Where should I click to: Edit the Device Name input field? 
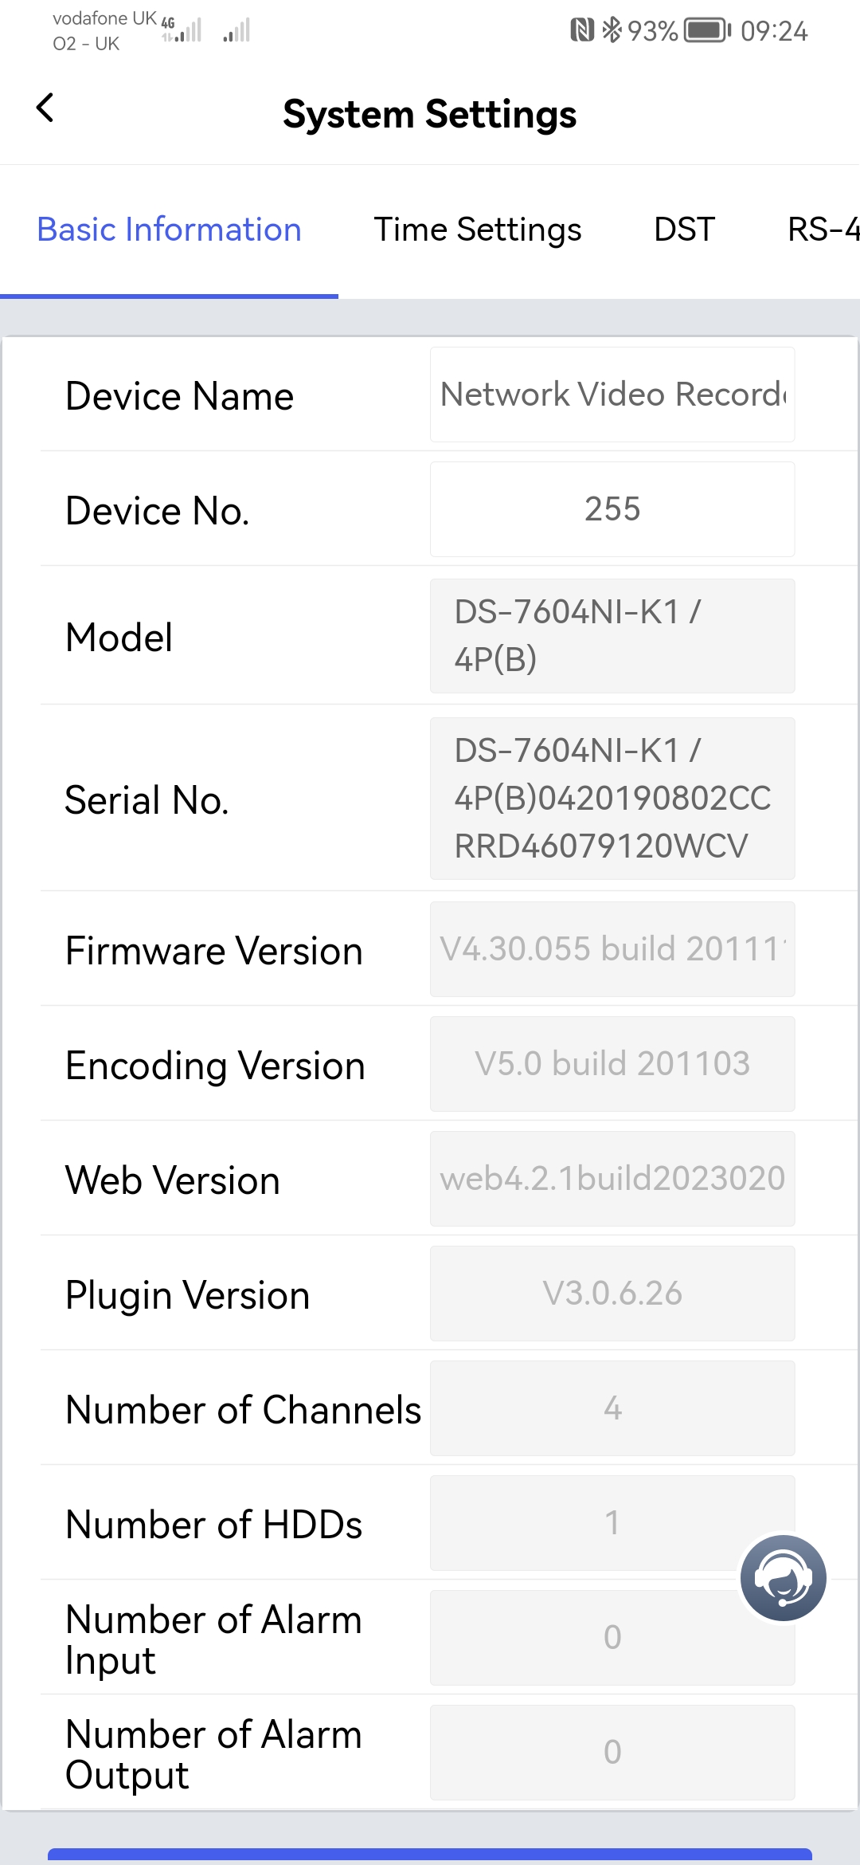(x=612, y=395)
